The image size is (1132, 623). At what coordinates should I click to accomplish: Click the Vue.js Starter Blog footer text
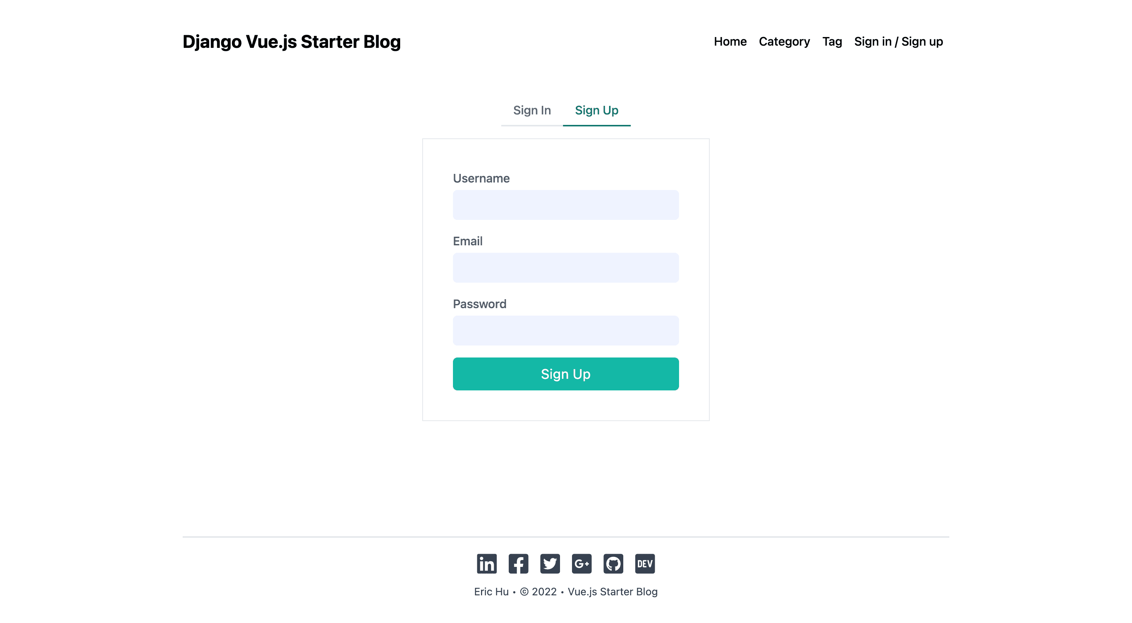point(612,591)
